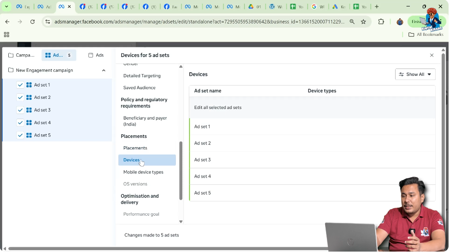Uncheck the Ad set 1 checkbox
Viewport: 449px width, 252px height.
[x=20, y=85]
